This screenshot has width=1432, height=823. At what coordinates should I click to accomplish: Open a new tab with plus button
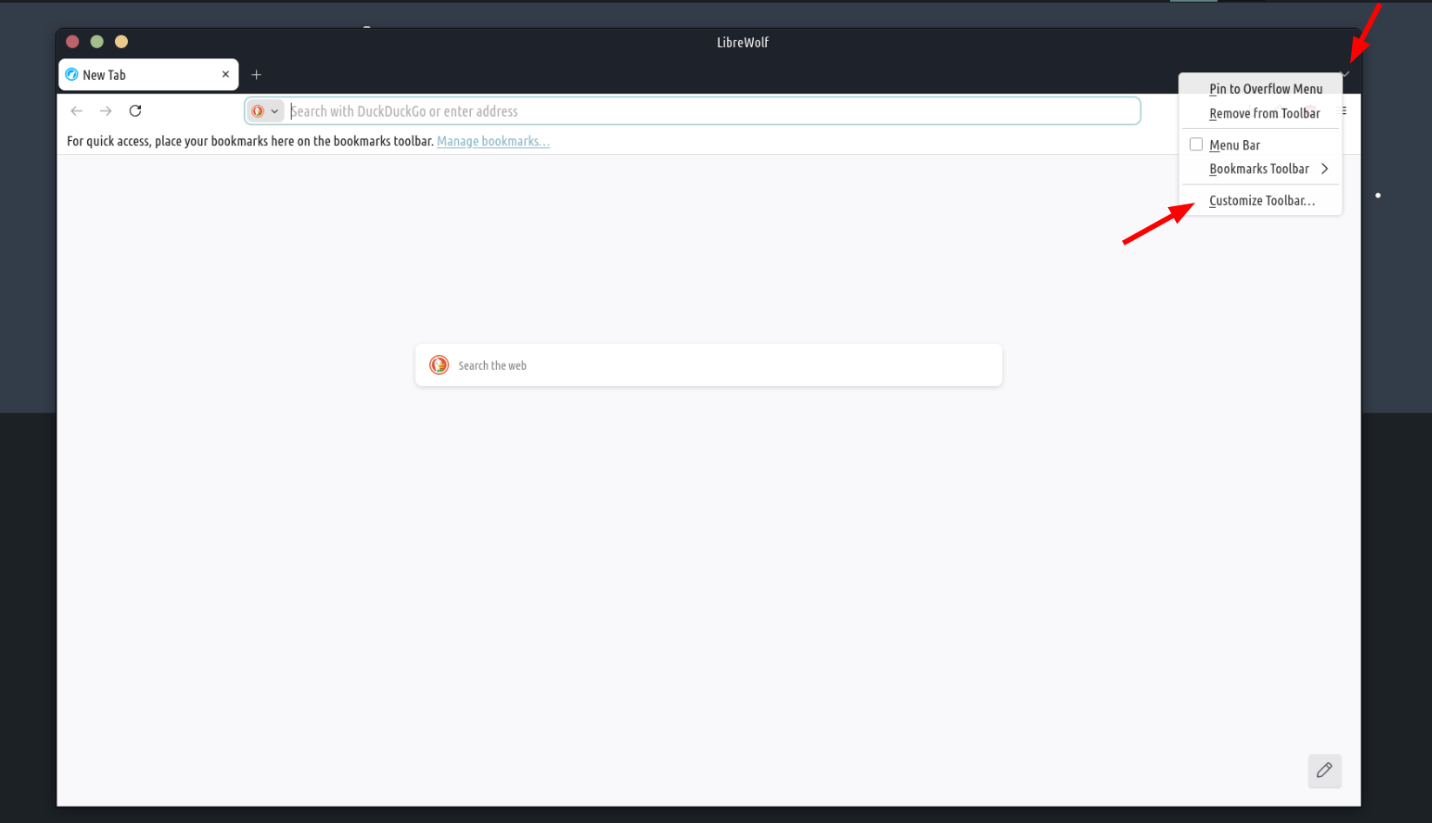[x=256, y=75]
